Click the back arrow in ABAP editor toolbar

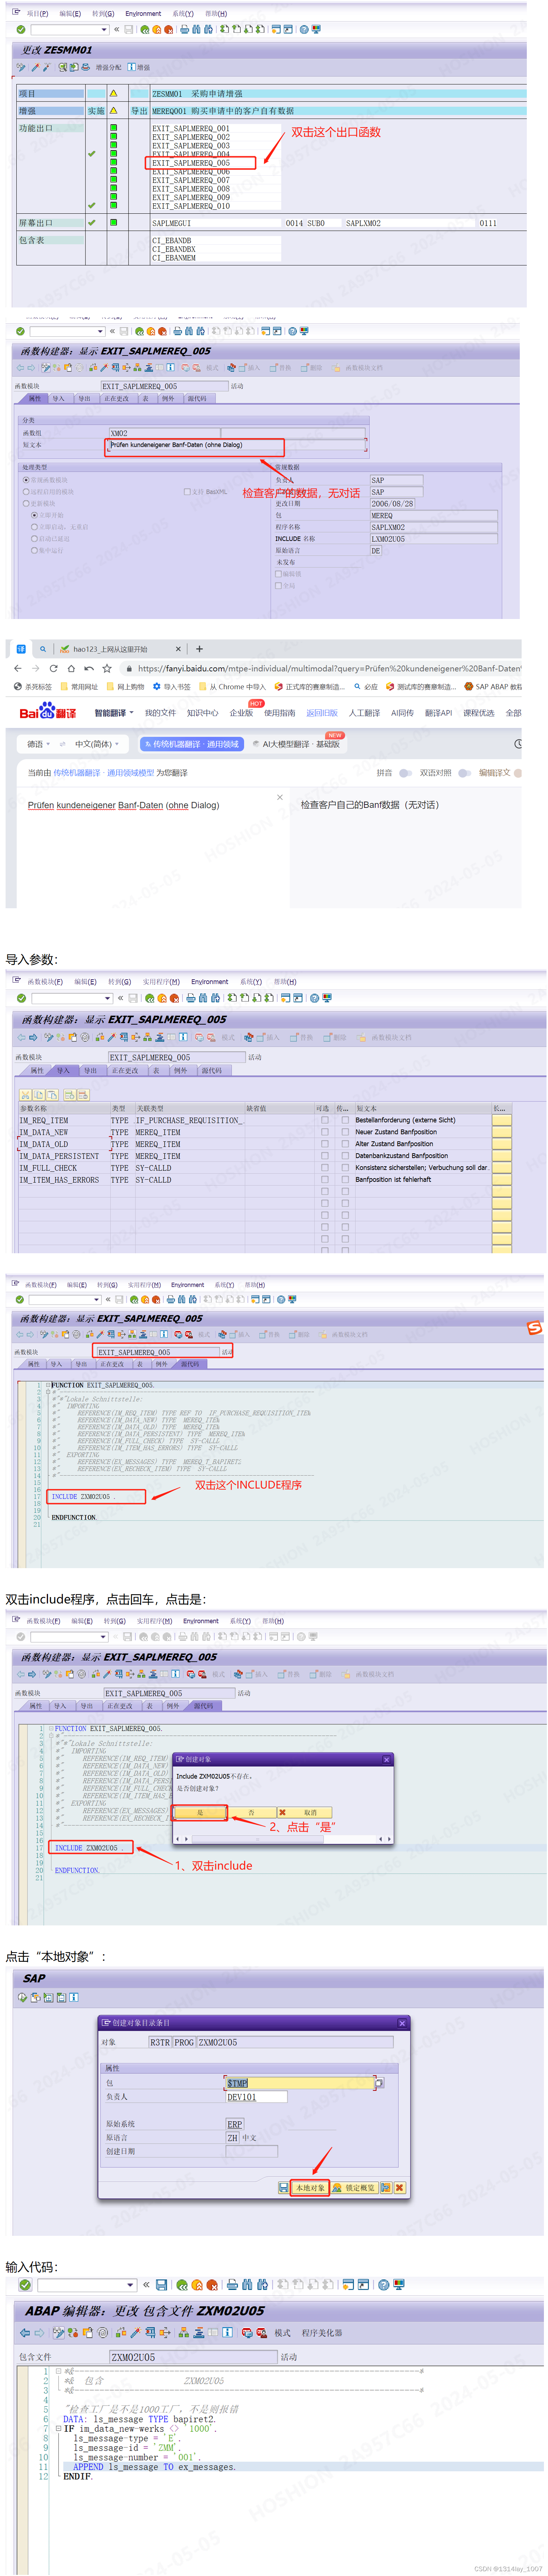[25, 2332]
